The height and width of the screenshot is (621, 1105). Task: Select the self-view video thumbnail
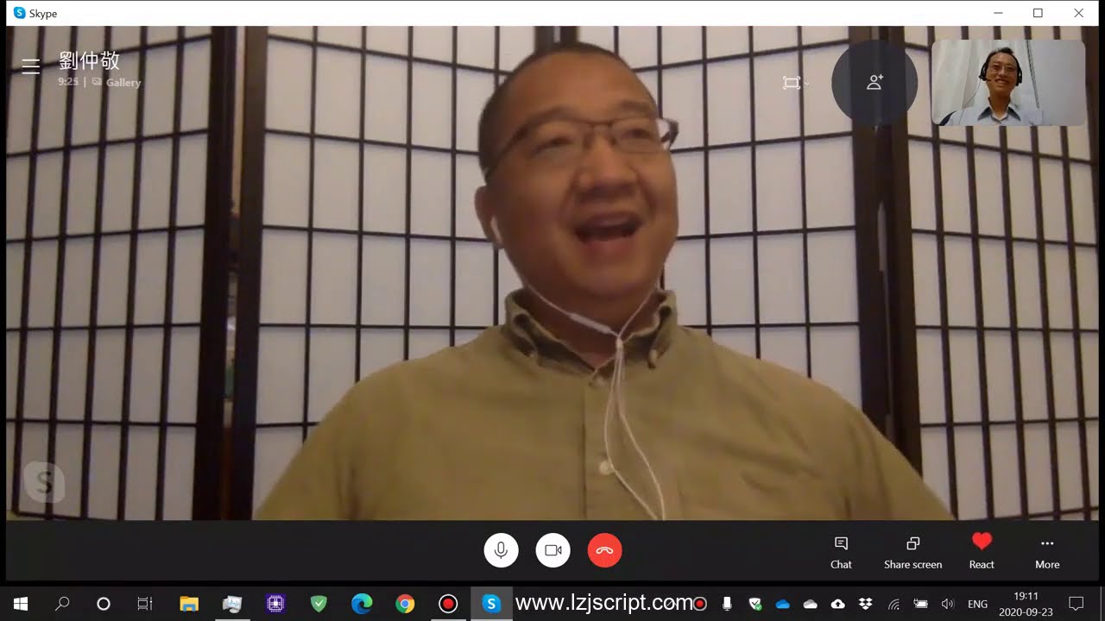coord(1008,83)
